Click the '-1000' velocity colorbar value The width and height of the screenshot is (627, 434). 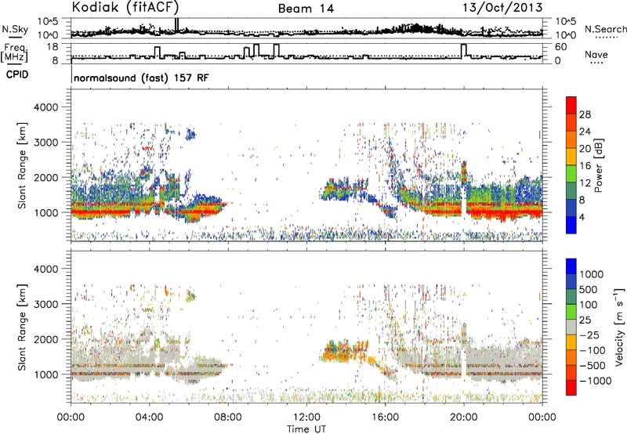tap(596, 381)
